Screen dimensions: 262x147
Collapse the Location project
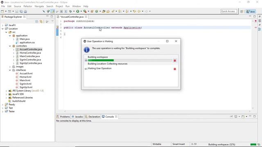click(x=2, y=29)
